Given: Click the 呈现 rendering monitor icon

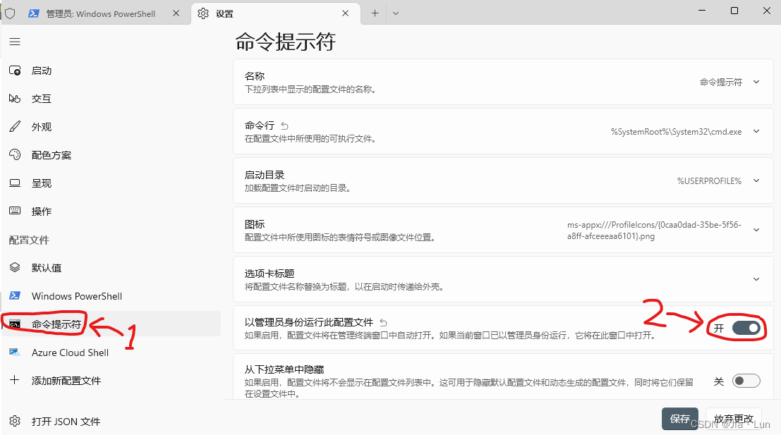Looking at the screenshot, I should [15, 183].
